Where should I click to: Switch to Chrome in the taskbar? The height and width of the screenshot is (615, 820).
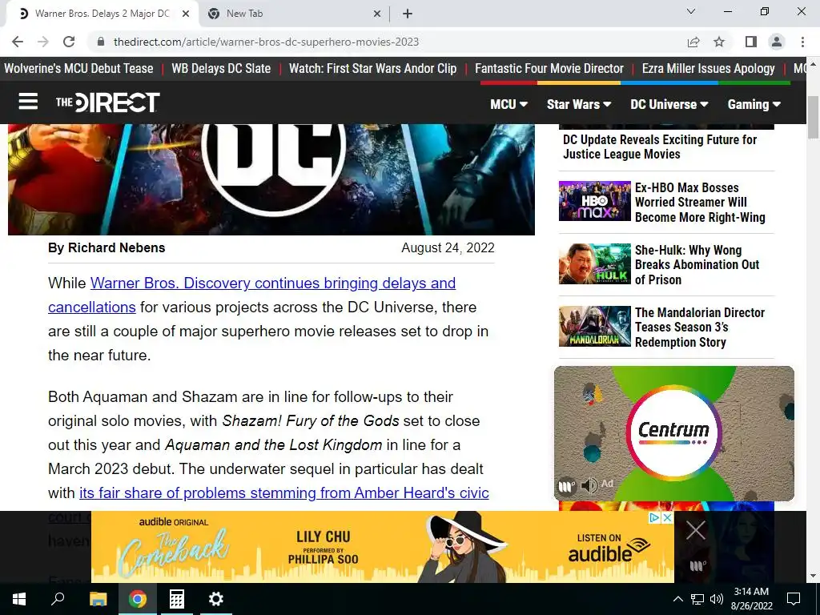pos(138,599)
